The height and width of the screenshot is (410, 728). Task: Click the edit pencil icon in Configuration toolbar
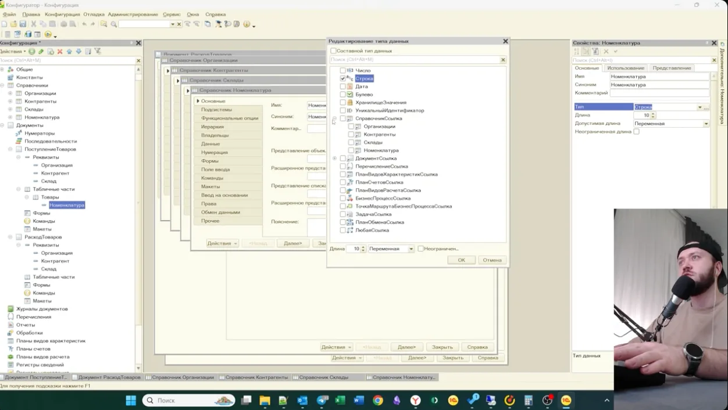pos(41,52)
